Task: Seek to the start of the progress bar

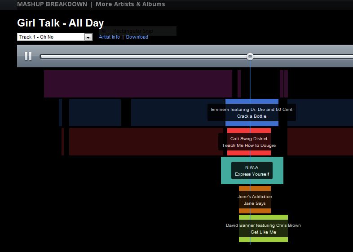Action: (x=41, y=56)
